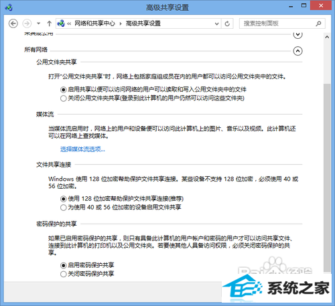
Task: Open address bar history dropdown
Action: click(x=216, y=23)
